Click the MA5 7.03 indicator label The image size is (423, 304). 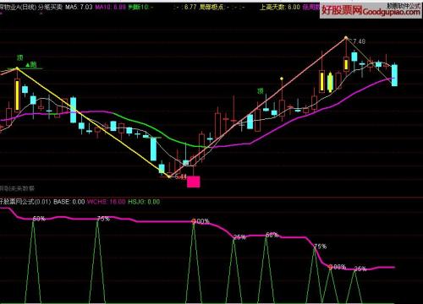pos(79,7)
